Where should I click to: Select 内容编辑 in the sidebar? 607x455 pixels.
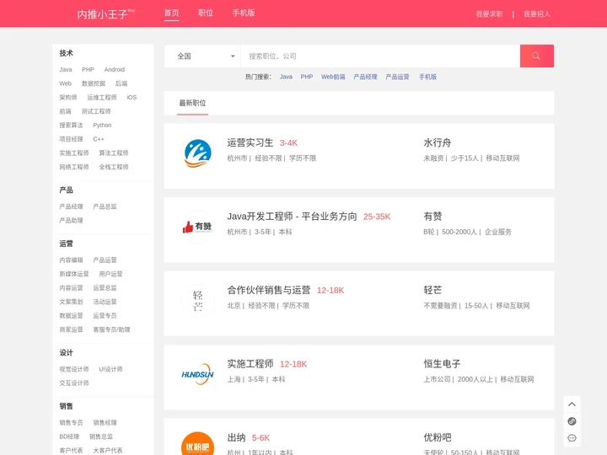[x=71, y=260]
